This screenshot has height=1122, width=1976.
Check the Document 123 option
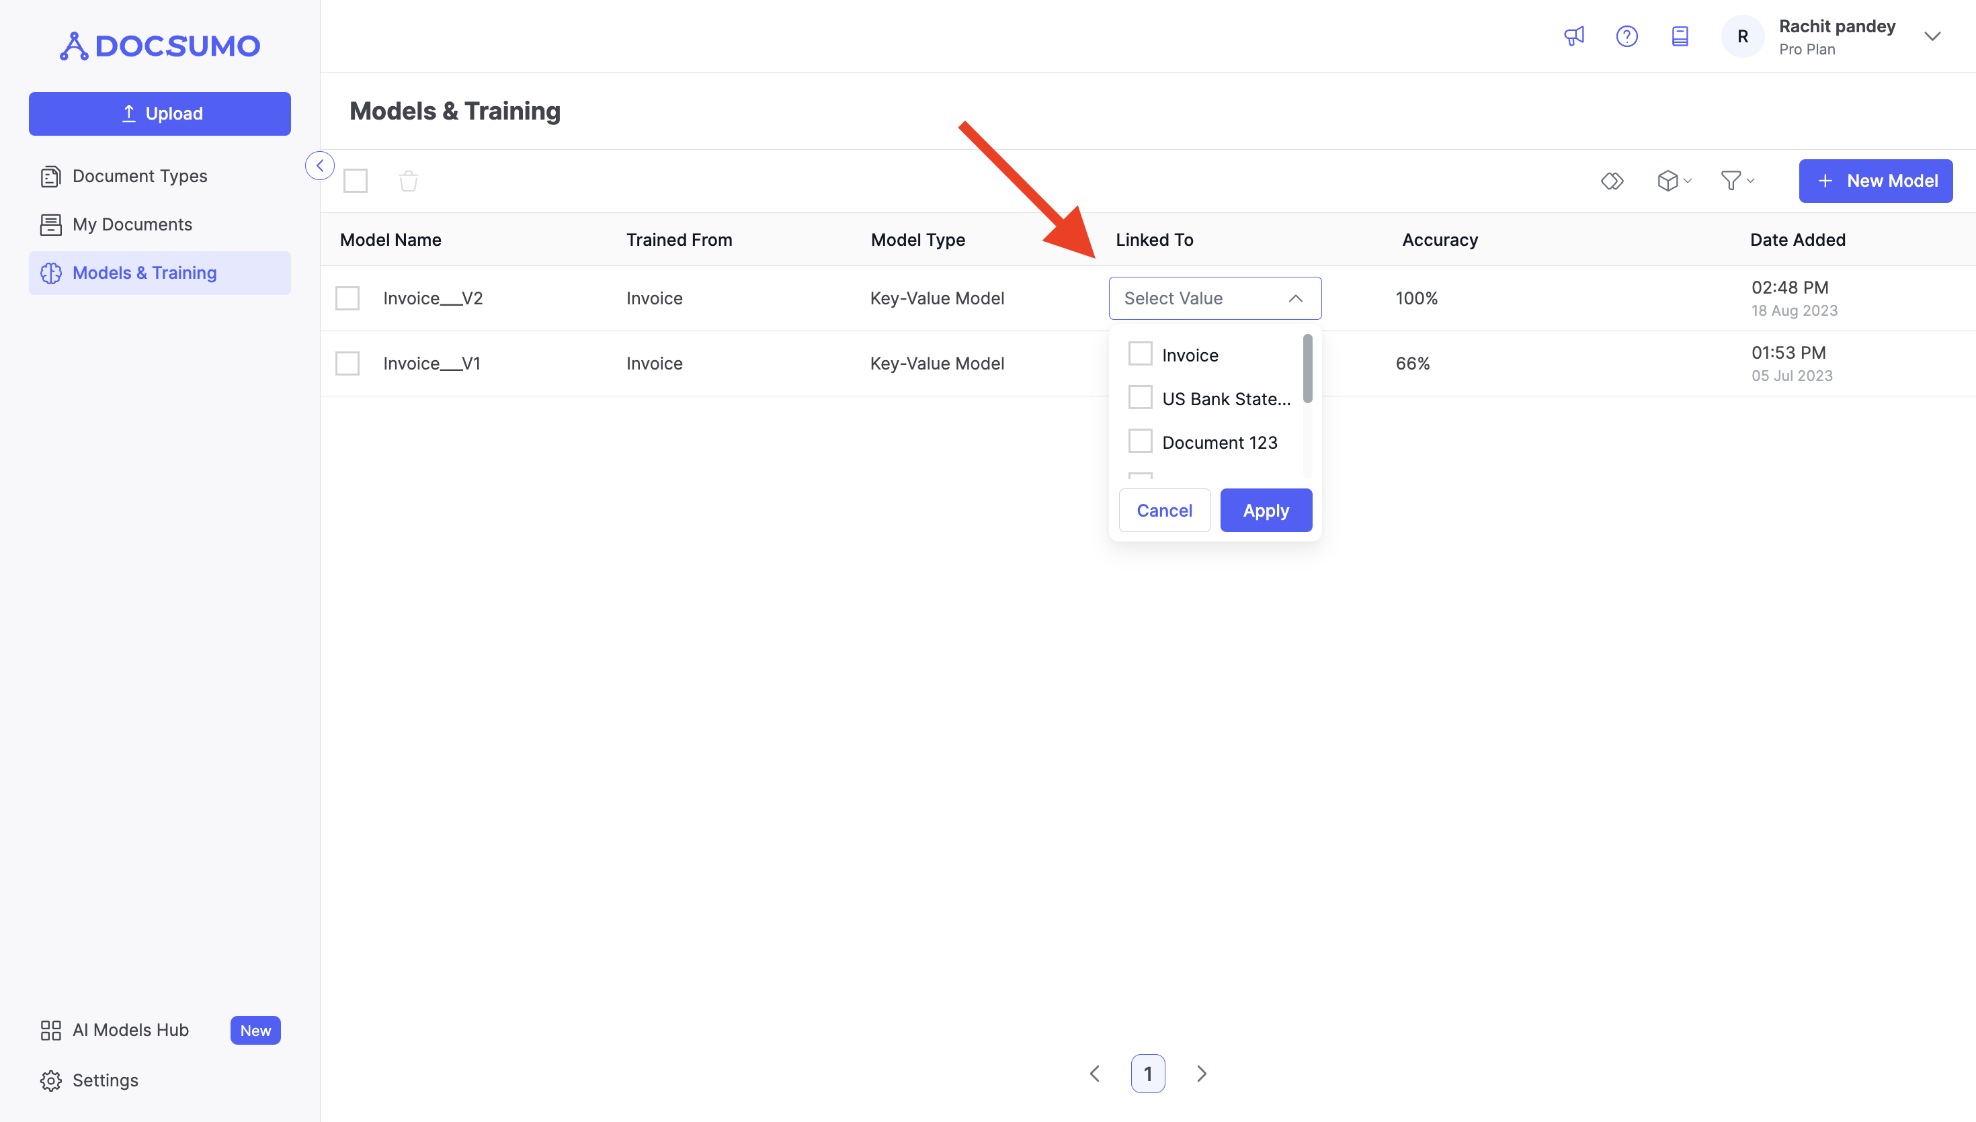point(1140,441)
